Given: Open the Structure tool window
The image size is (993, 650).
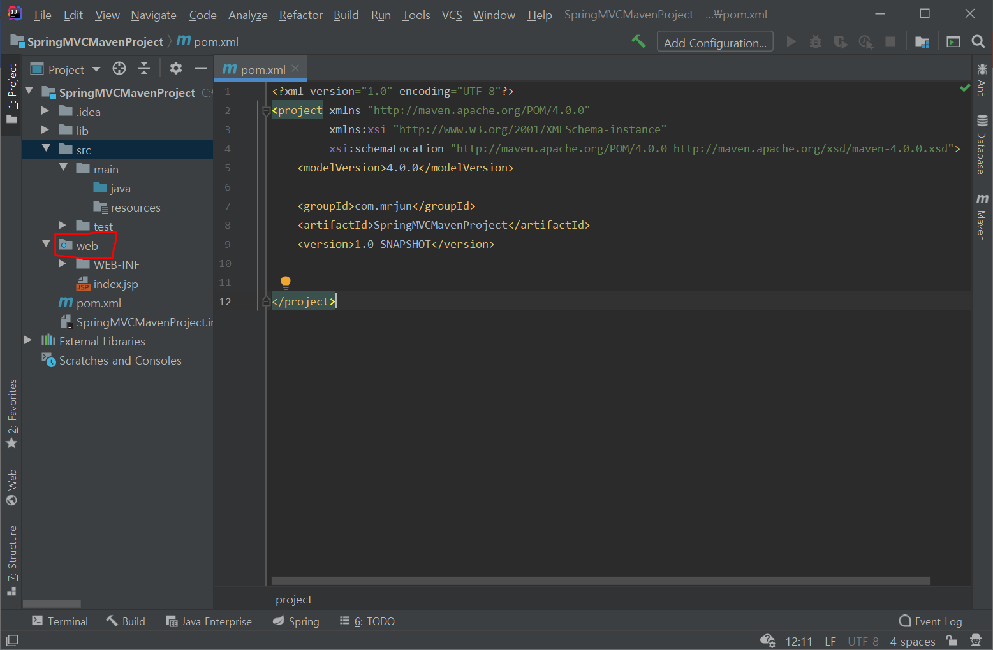Looking at the screenshot, I should pyautogui.click(x=11, y=561).
